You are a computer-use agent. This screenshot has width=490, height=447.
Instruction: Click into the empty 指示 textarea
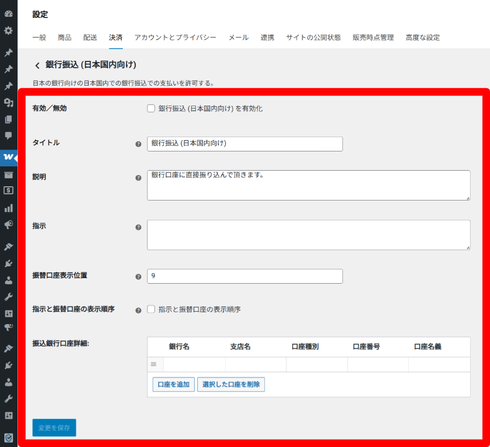point(309,235)
